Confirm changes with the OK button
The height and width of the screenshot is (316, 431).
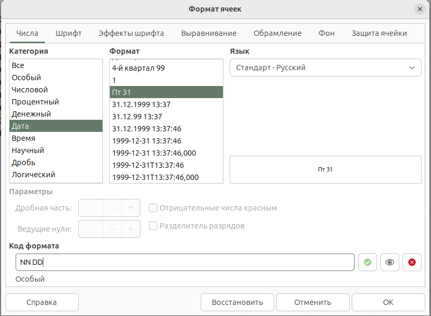point(388,302)
